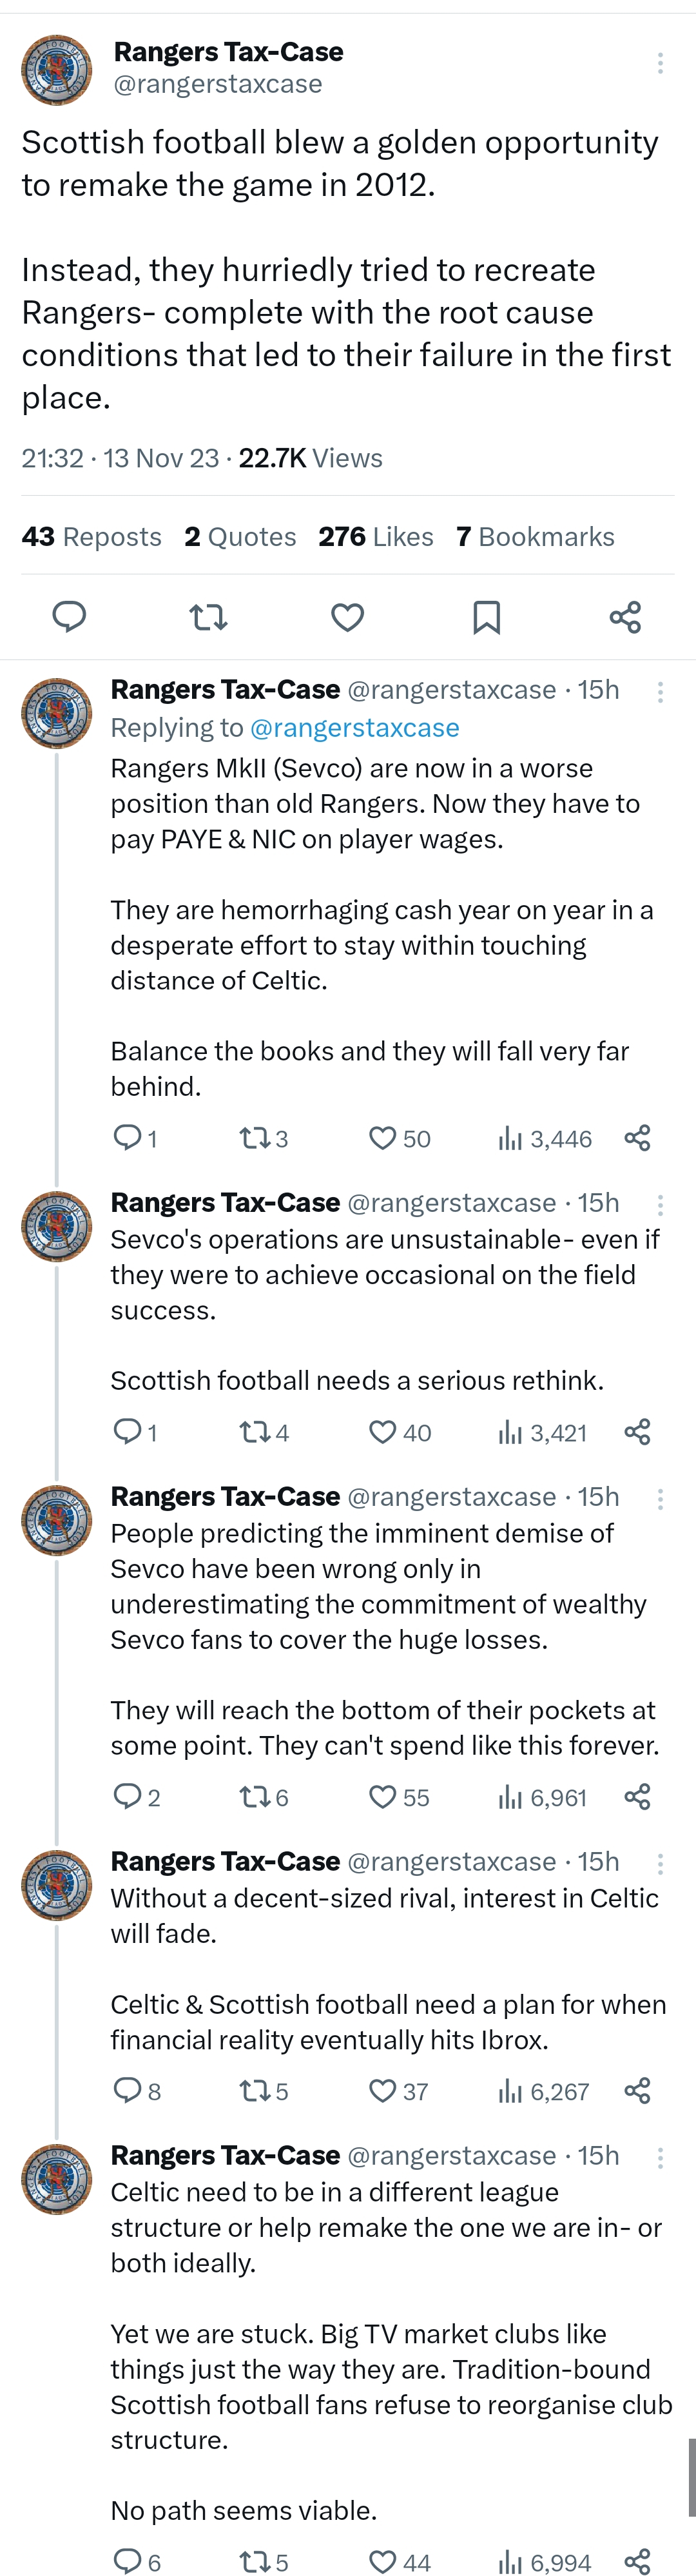The height and width of the screenshot is (2576, 696).
Task: View analytics showing 3,446 views
Action: point(545,1138)
